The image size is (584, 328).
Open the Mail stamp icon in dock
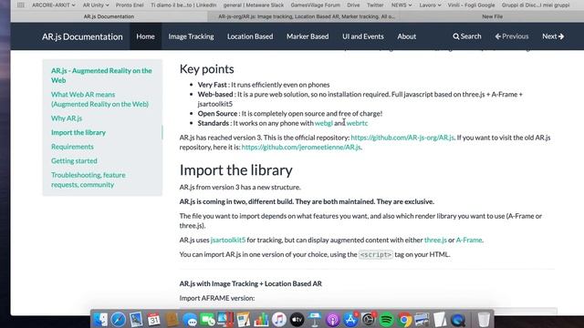136,320
